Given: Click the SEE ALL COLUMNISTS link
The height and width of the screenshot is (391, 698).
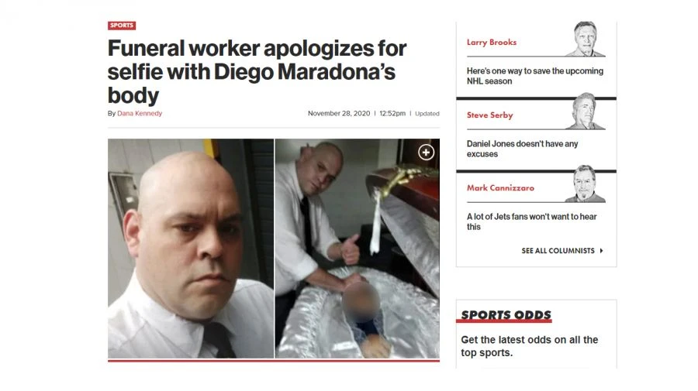Looking at the screenshot, I should click(558, 251).
